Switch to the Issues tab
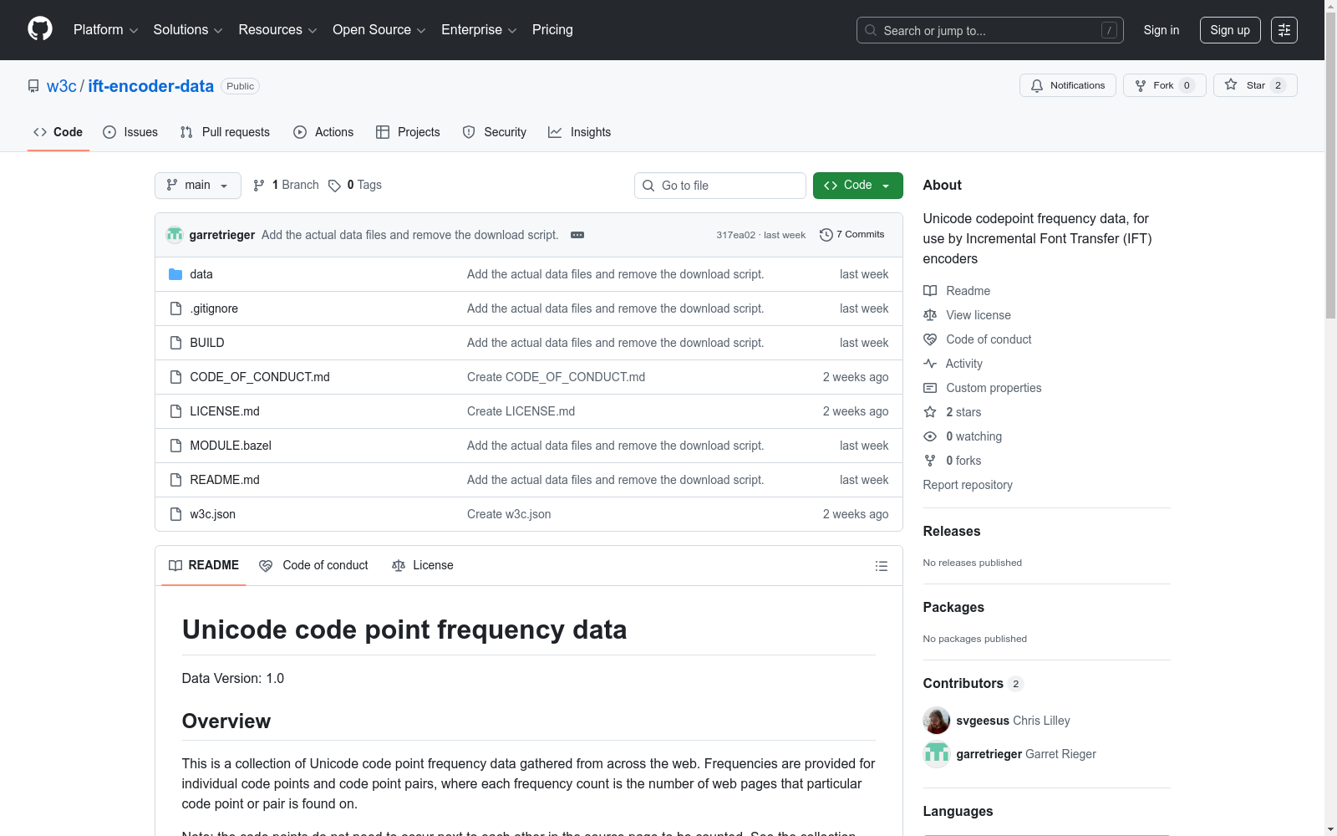The width and height of the screenshot is (1337, 836). (130, 132)
